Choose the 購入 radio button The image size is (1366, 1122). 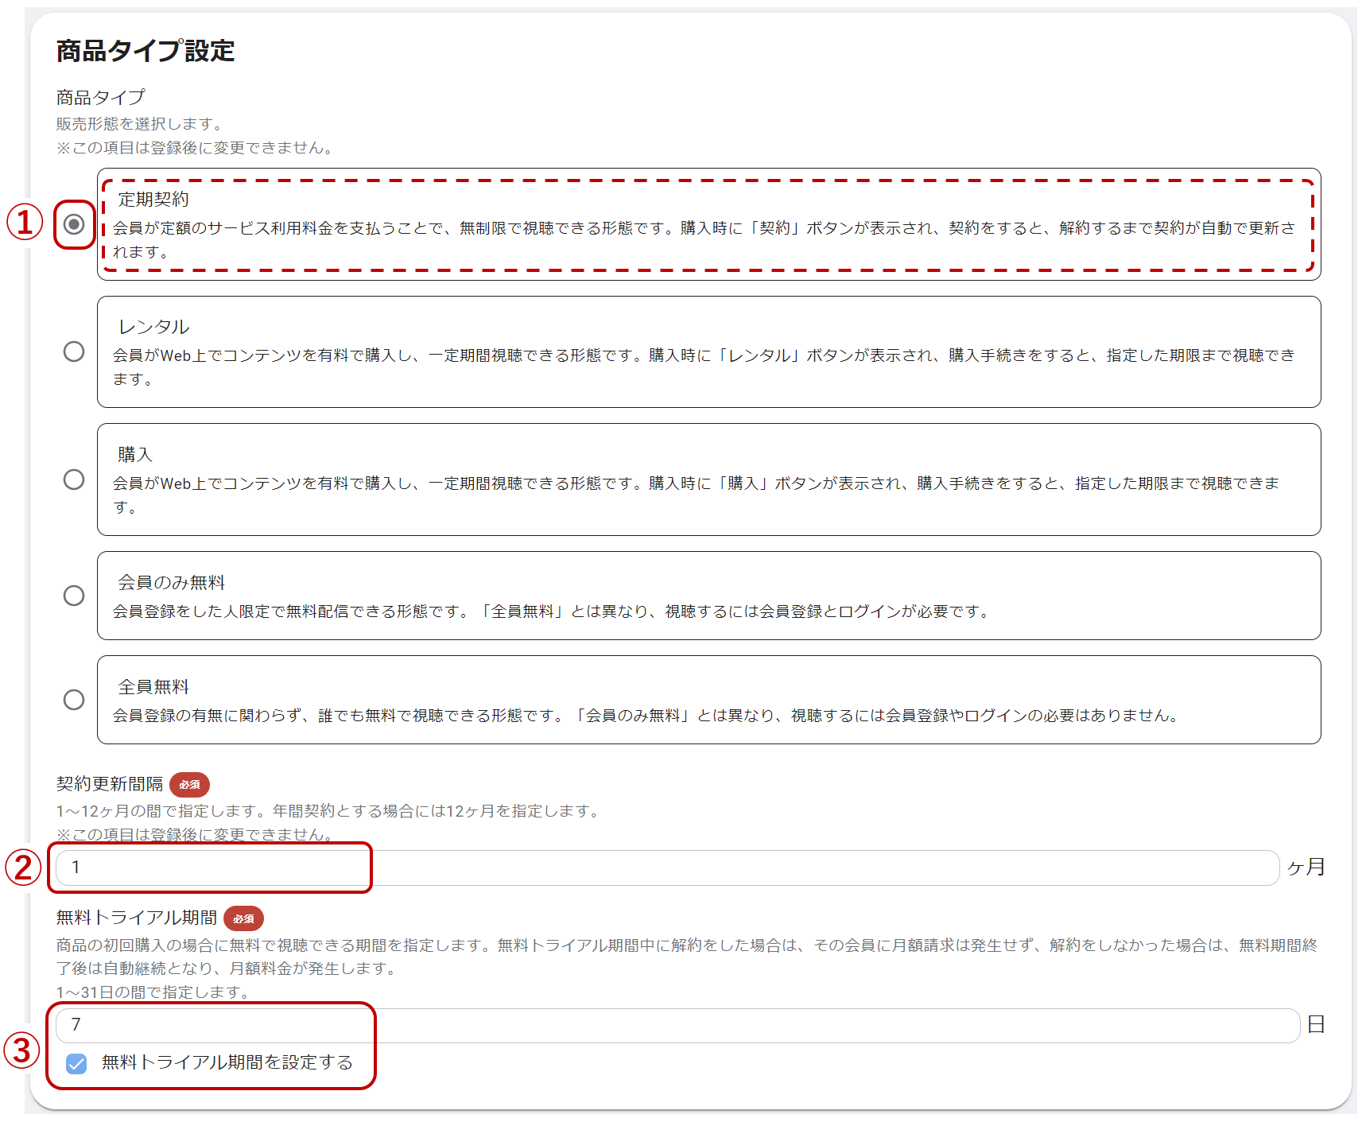coord(74,479)
